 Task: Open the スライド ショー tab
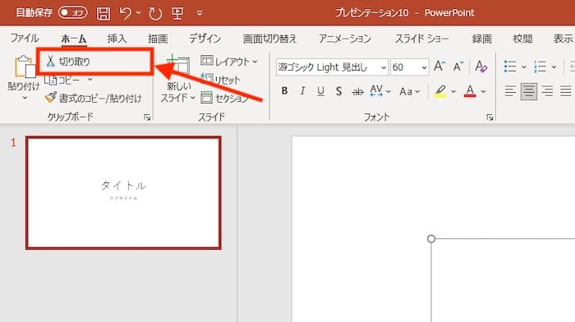tap(421, 39)
